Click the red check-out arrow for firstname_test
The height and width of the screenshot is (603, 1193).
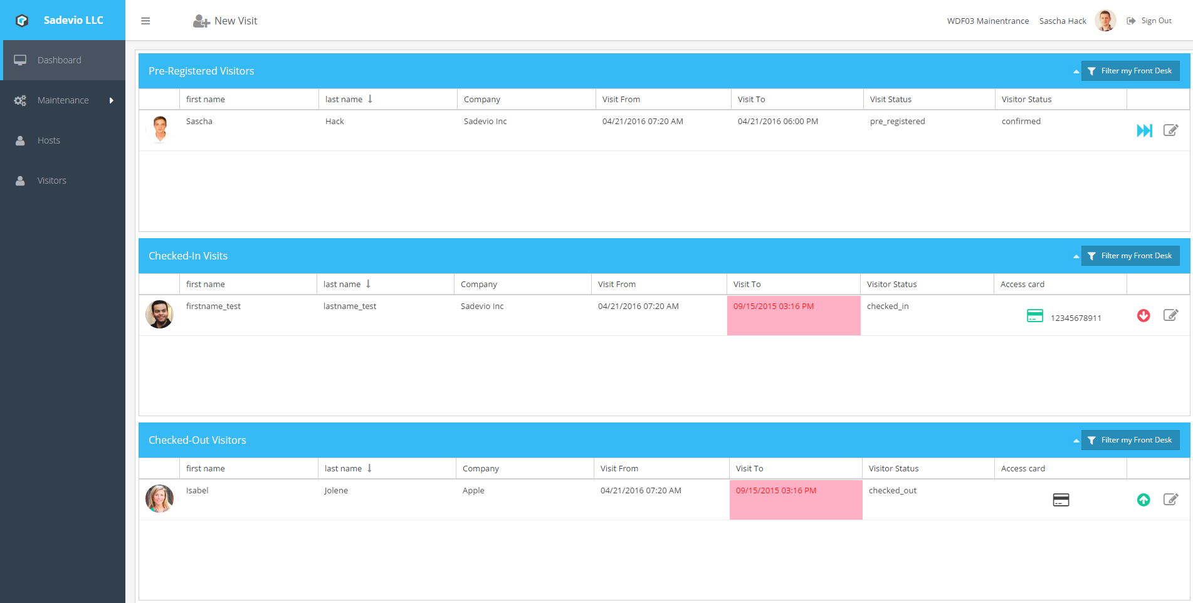(x=1143, y=315)
